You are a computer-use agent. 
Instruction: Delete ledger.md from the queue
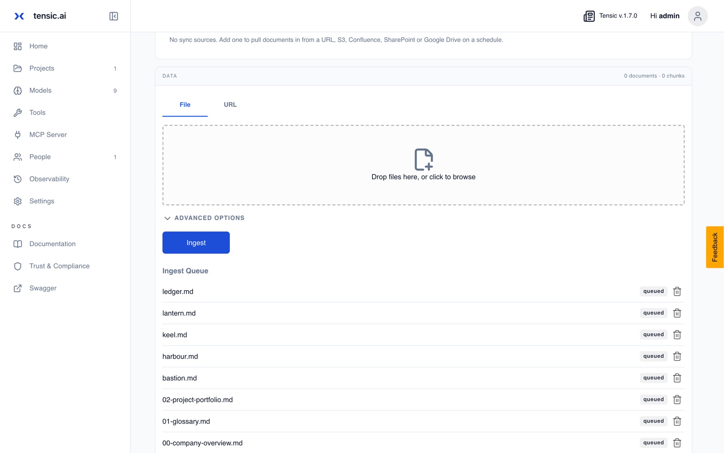677,291
